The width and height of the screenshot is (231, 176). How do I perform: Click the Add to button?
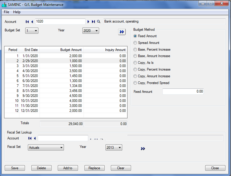click(x=68, y=168)
